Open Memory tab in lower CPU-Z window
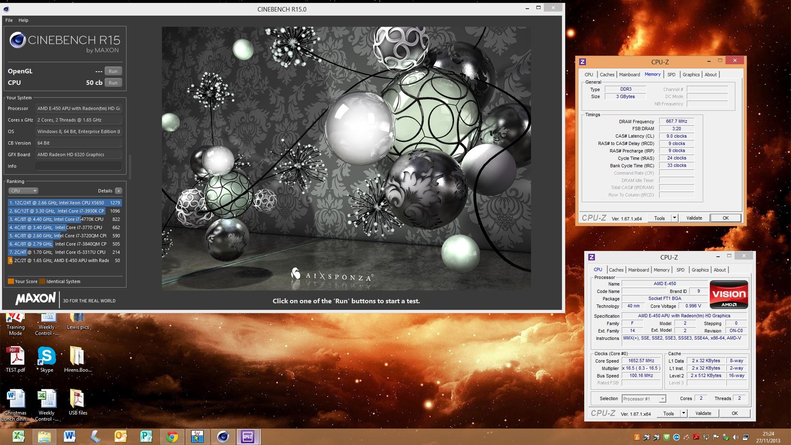The image size is (791, 445). click(662, 270)
